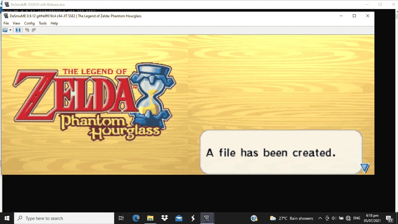The image size is (398, 224).
Task: Open the volume control tray icon
Action: (334, 218)
